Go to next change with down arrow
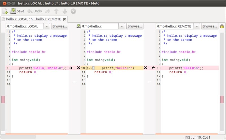The image size is (226, 140). coord(65,11)
